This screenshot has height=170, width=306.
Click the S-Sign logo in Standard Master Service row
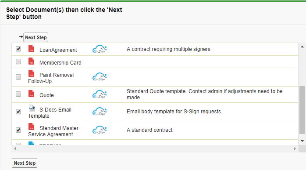[x=100, y=130]
